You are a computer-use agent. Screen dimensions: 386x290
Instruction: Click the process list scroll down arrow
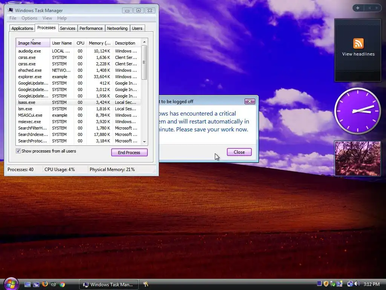(x=144, y=142)
